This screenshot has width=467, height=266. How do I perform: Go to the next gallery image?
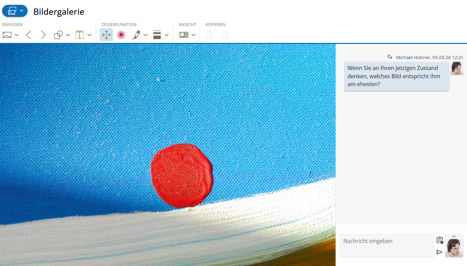(x=43, y=35)
